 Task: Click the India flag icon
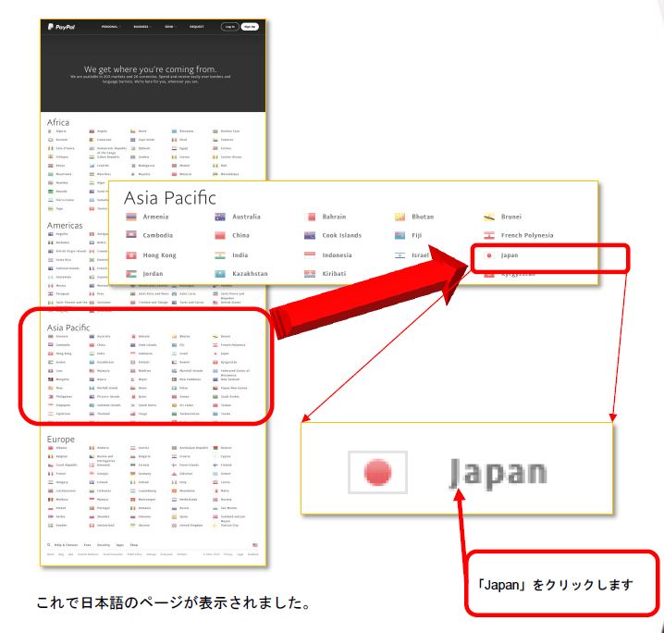coord(220,255)
